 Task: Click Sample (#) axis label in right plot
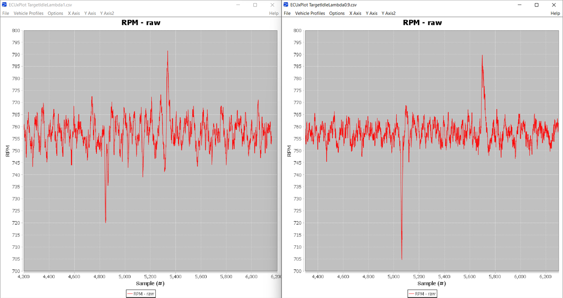431,284
